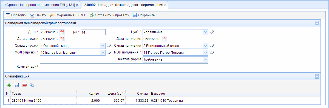Viewport: 329px width, 108px height.
Task: Add a specification row with green plus
Action: pos(9,85)
